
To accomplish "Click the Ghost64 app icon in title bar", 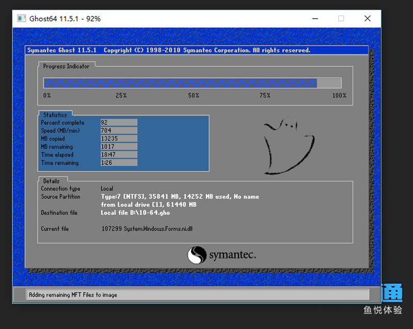I will pos(21,19).
